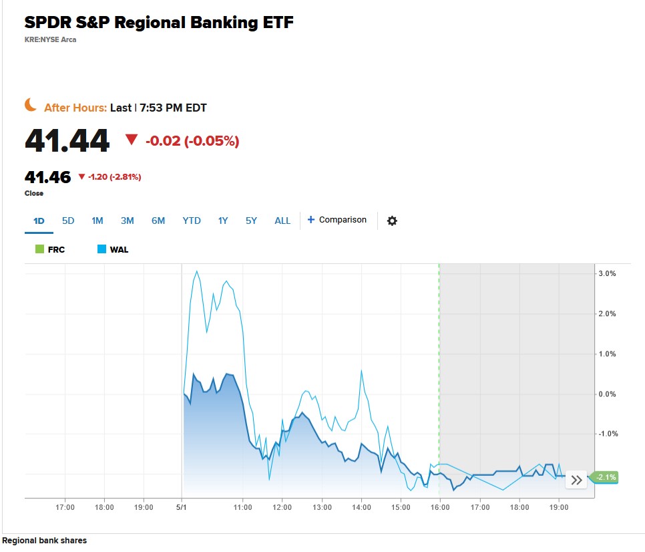
Task: Select the ALL time range
Action: pyautogui.click(x=282, y=221)
